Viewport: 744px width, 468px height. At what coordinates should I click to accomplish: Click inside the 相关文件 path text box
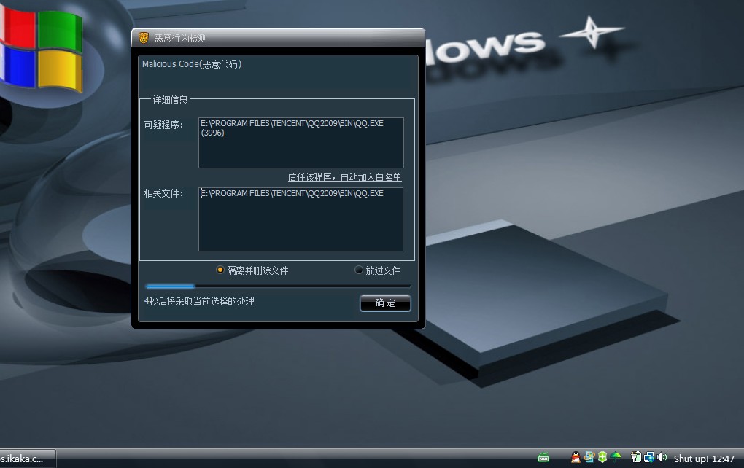pyautogui.click(x=301, y=219)
